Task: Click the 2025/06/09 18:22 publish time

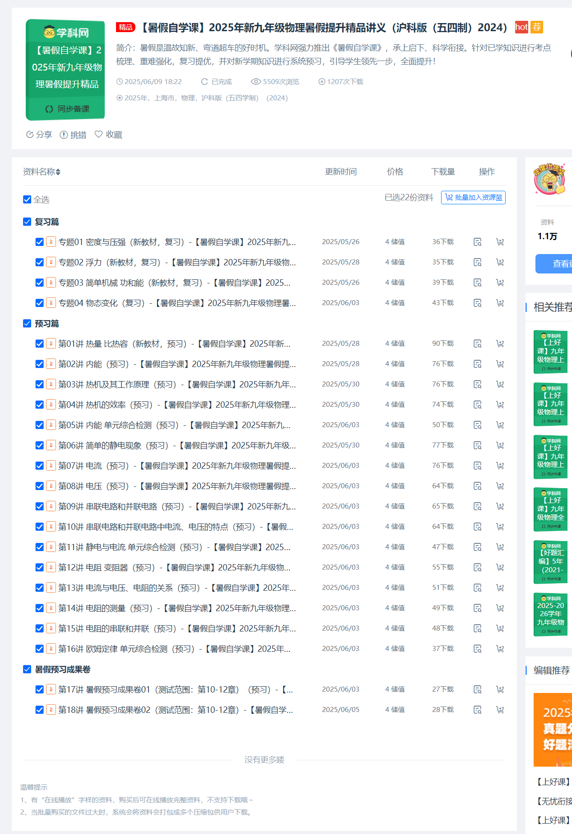Action: 149,82
